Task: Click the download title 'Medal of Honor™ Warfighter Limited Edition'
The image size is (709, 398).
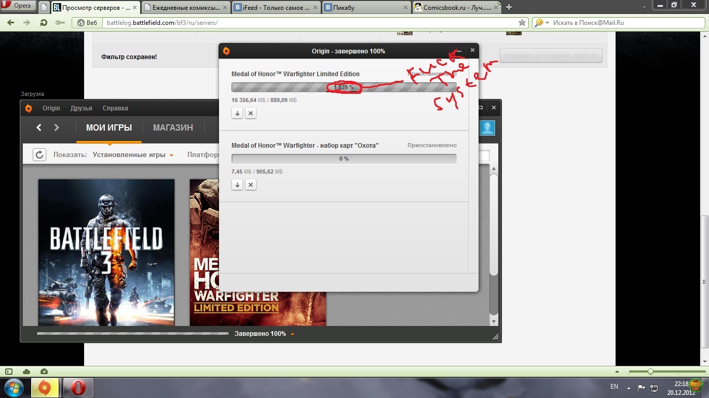Action: [x=295, y=74]
